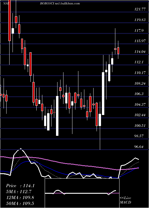Click the BOROSCI ns1.bullkhan.com title
This screenshot has height=208, width=149.
coord(60,4)
